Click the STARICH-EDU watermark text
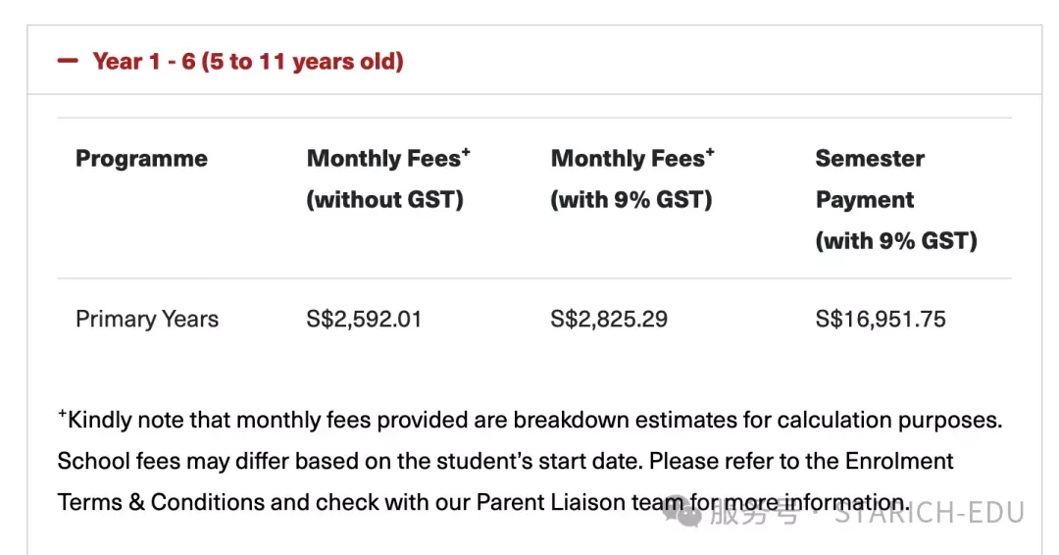This screenshot has height=555, width=1059. pos(930,513)
